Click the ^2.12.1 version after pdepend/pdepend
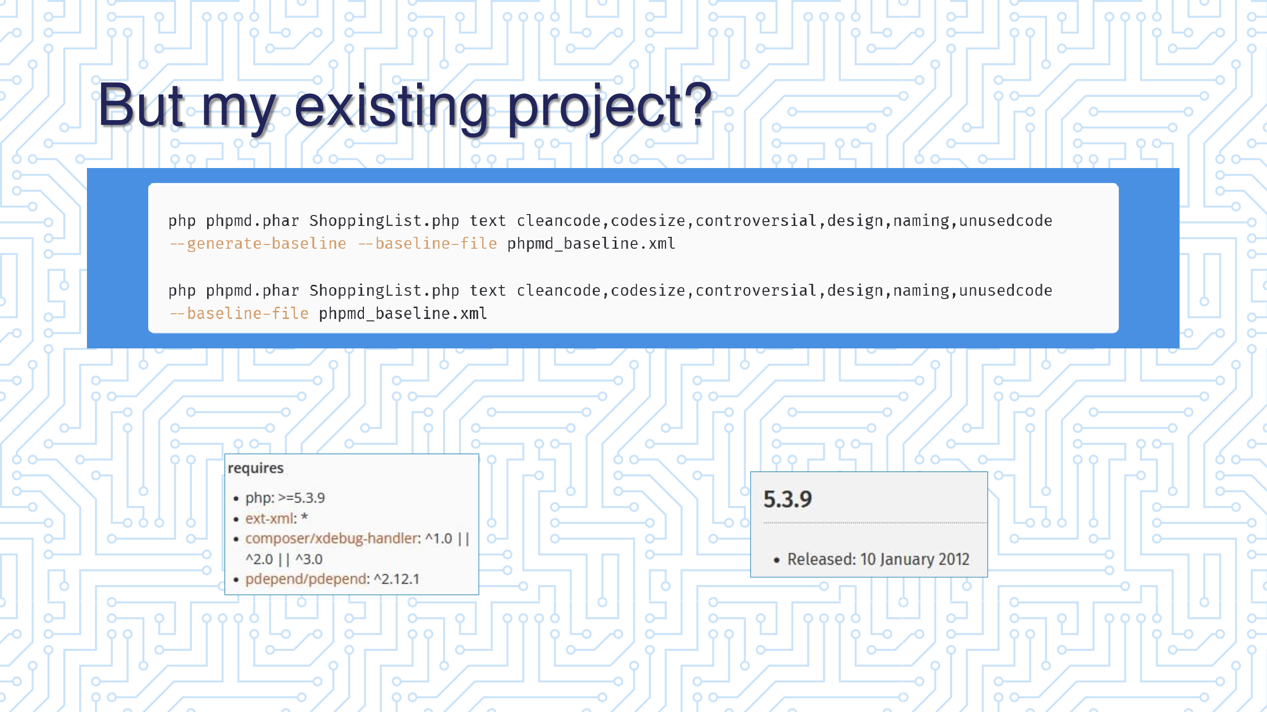The width and height of the screenshot is (1267, 712). [x=396, y=579]
